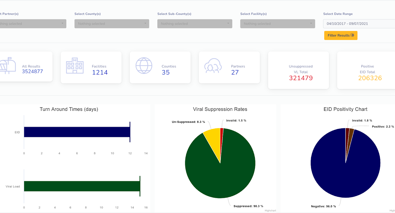Image resolution: width=395 pixels, height=213 pixels.
Task: Open the Select Partner(s) dropdown
Action: tap(33, 24)
